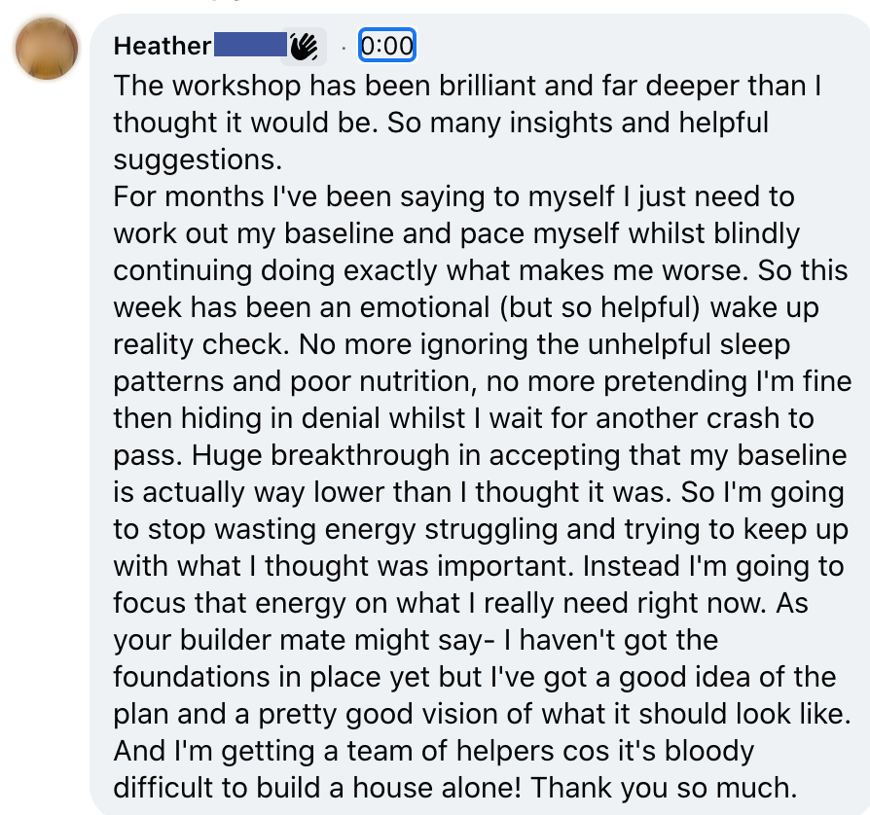Viewport: 870px width, 815px height.
Task: Click the closing words 'Thank you so much.'
Action: (664, 788)
